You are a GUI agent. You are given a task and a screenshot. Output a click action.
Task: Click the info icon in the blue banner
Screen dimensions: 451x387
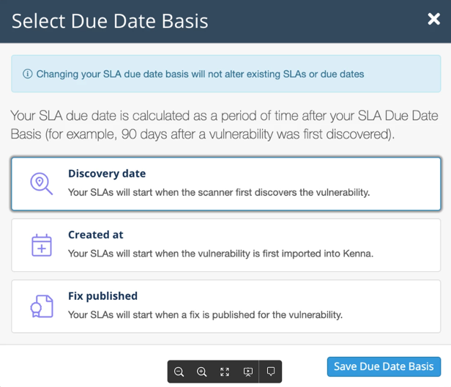28,74
